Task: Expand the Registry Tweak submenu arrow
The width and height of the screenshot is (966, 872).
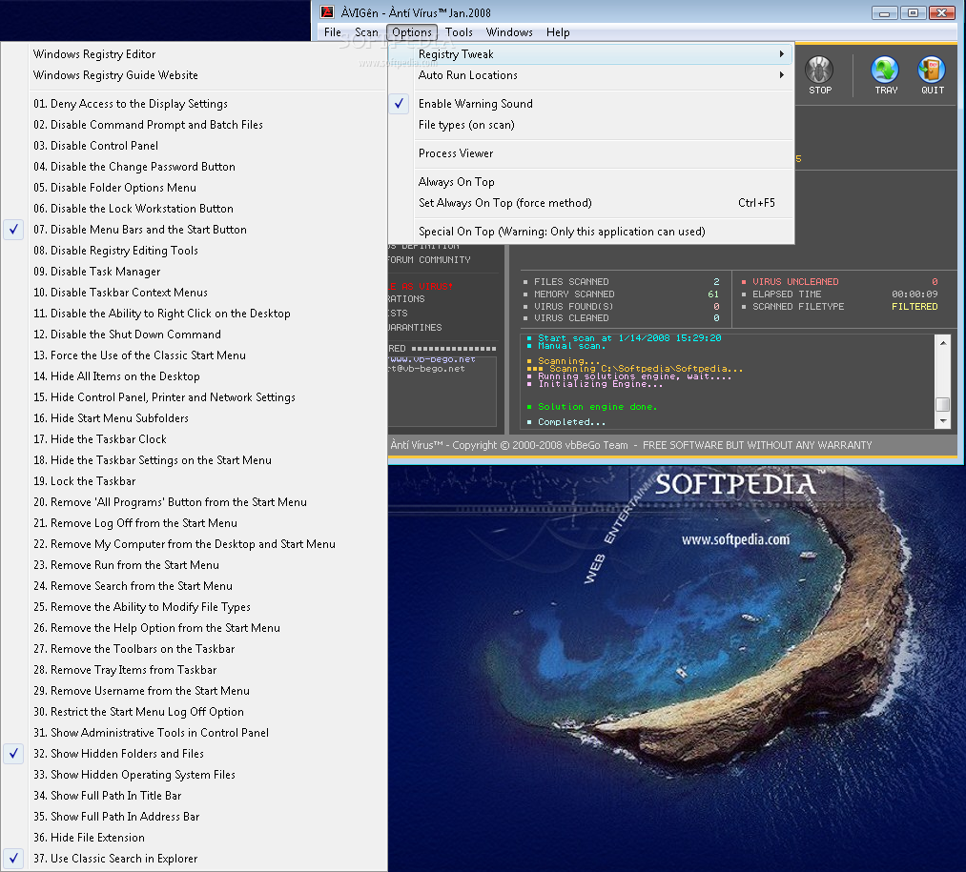Action: coord(781,54)
